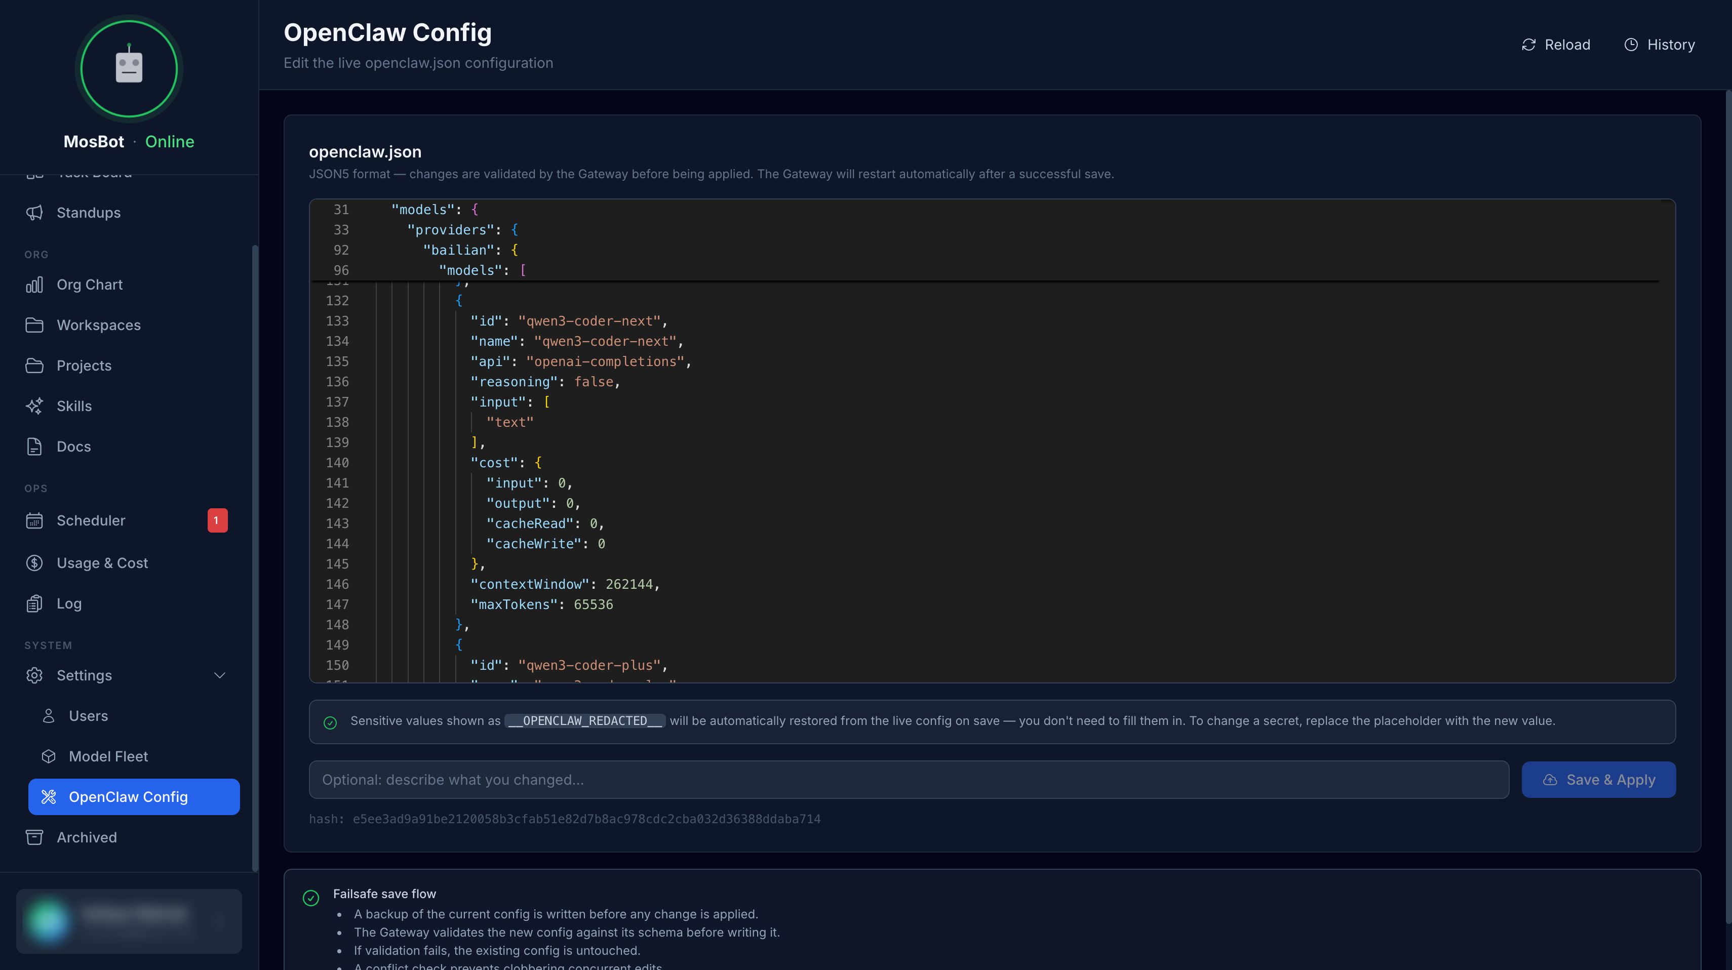Collapse the Settings section
This screenshot has width=1732, height=970.
(x=220, y=675)
